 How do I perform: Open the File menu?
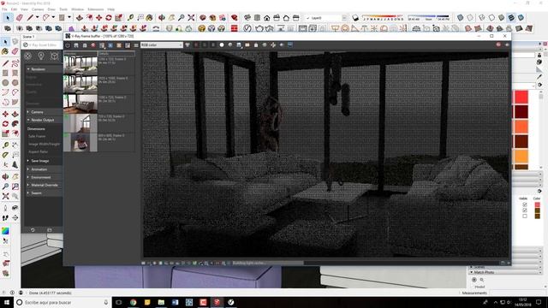point(4,9)
